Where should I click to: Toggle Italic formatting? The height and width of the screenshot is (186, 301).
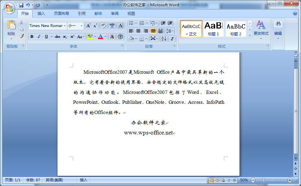tap(39, 37)
